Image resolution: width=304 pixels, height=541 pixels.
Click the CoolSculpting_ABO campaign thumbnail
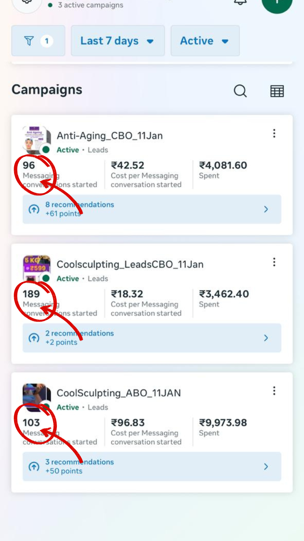(x=37, y=396)
